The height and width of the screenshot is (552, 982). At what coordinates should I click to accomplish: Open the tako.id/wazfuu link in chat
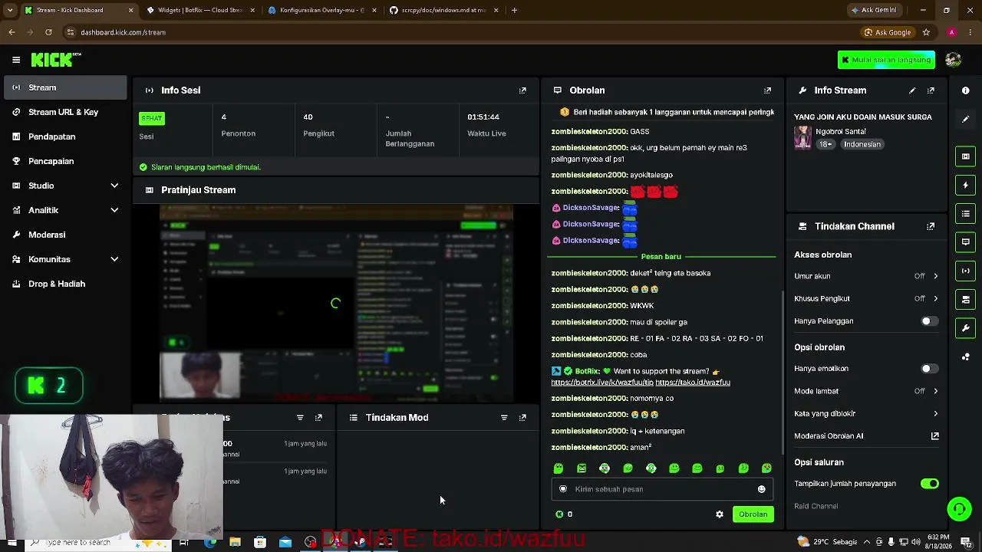pyautogui.click(x=693, y=383)
